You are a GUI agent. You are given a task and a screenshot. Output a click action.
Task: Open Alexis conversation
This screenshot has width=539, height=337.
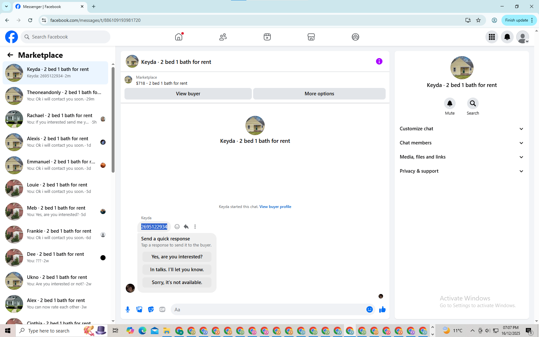[55, 142]
